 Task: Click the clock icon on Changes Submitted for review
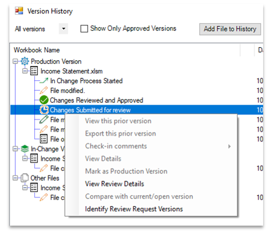tap(44, 110)
